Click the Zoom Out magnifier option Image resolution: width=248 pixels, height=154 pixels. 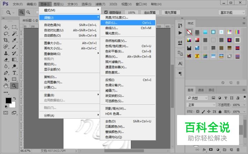[x=28, y=12]
